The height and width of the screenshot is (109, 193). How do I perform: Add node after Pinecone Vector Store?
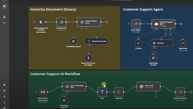107,22
